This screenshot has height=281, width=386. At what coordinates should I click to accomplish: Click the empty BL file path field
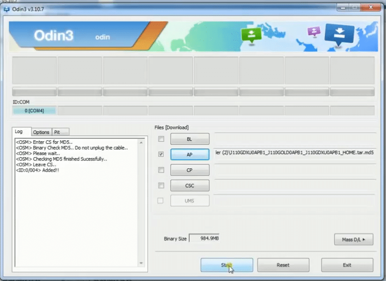tap(295, 138)
